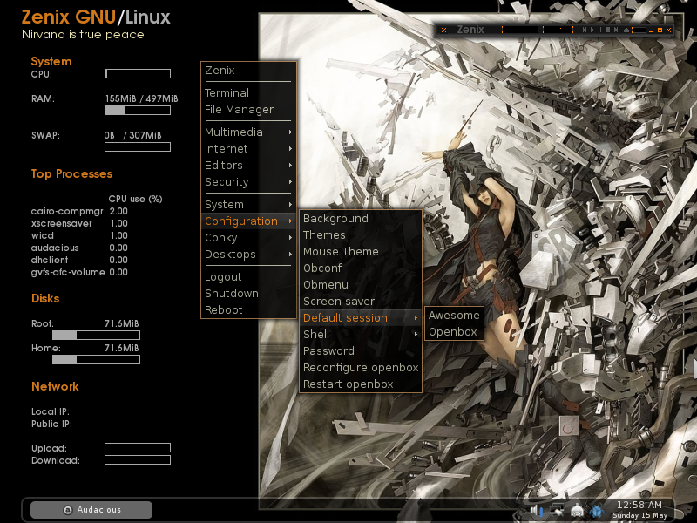Click the blue beetle tray icon
The height and width of the screenshot is (523, 697).
597,511
